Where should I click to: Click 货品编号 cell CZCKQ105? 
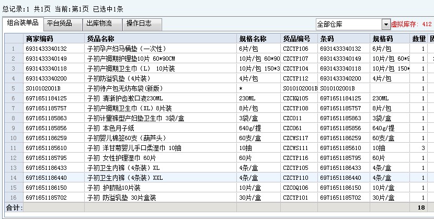pos(299,98)
